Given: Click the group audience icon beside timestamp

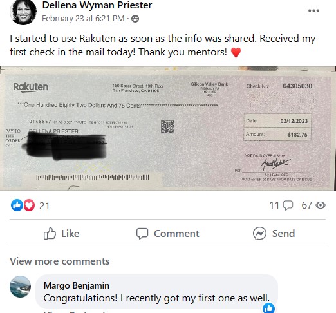Looking at the screenshot, I should tap(135, 19).
